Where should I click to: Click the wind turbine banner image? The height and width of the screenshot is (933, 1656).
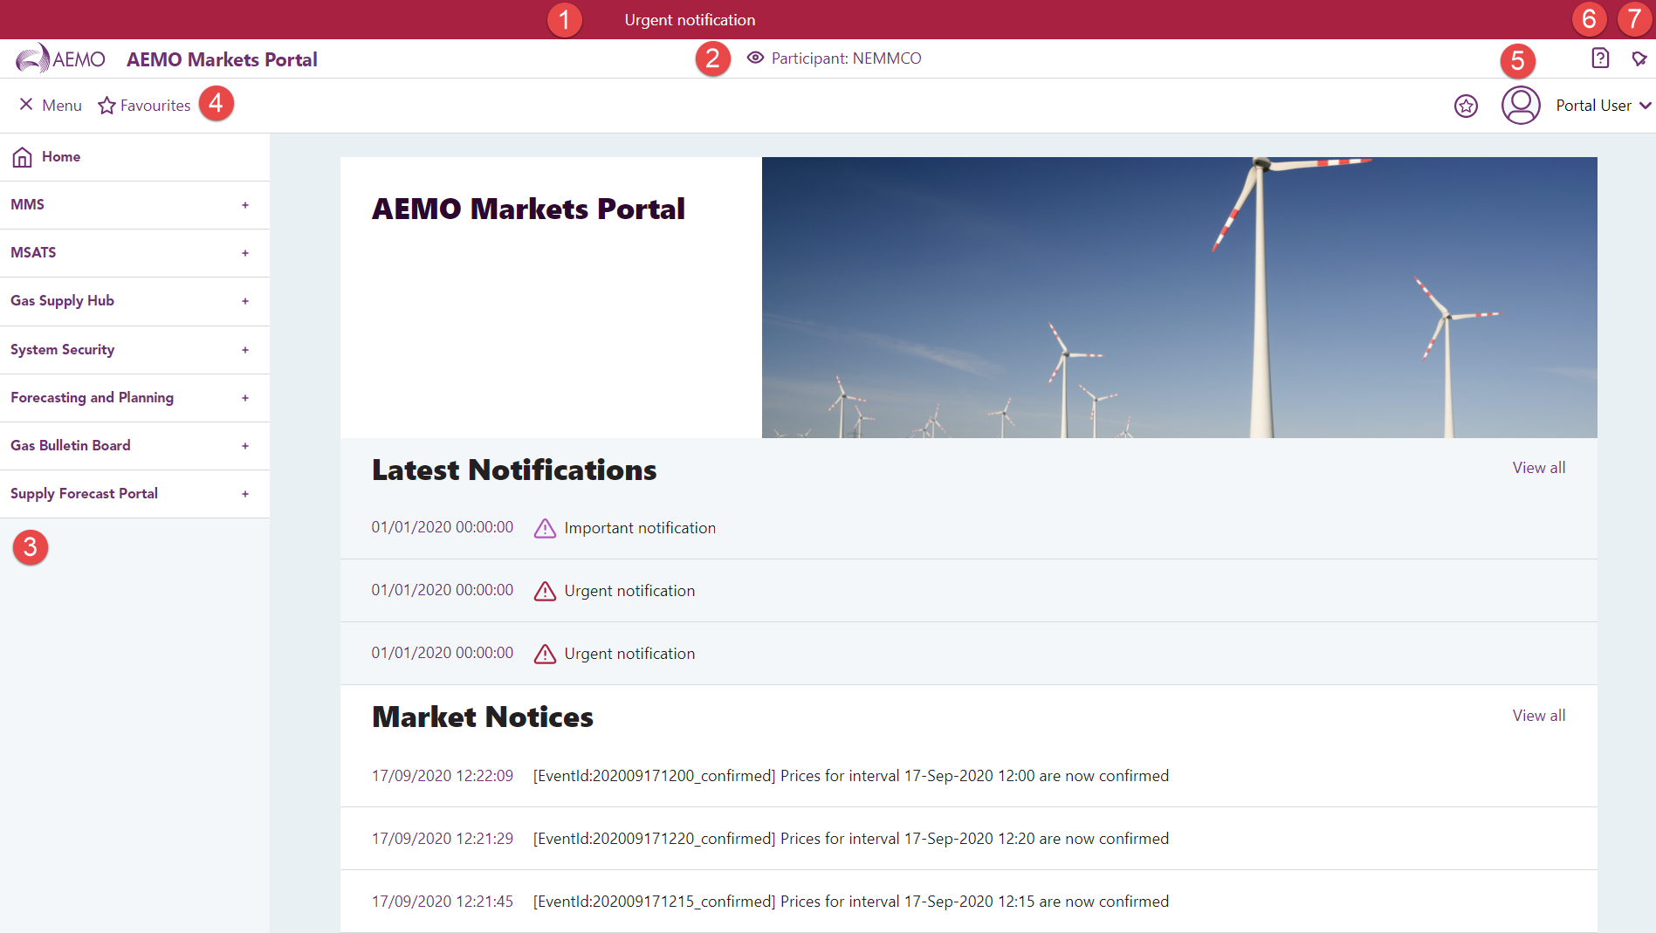click(x=1179, y=298)
